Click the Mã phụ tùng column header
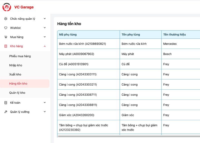The image size is (200, 143). coord(68,34)
